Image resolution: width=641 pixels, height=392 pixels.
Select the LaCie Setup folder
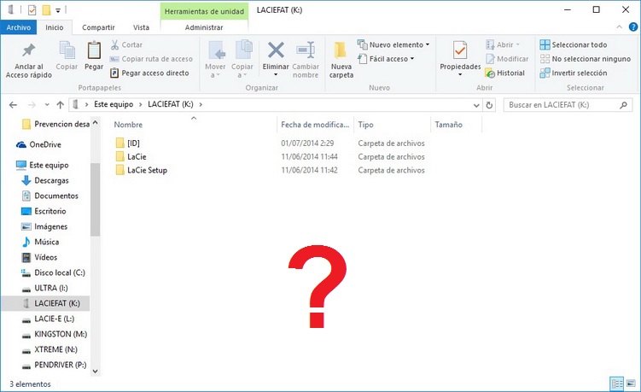(147, 171)
